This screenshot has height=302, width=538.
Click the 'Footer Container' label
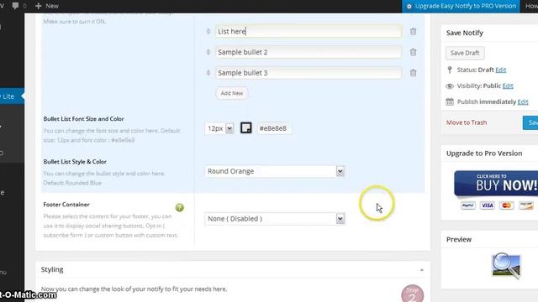(x=66, y=205)
